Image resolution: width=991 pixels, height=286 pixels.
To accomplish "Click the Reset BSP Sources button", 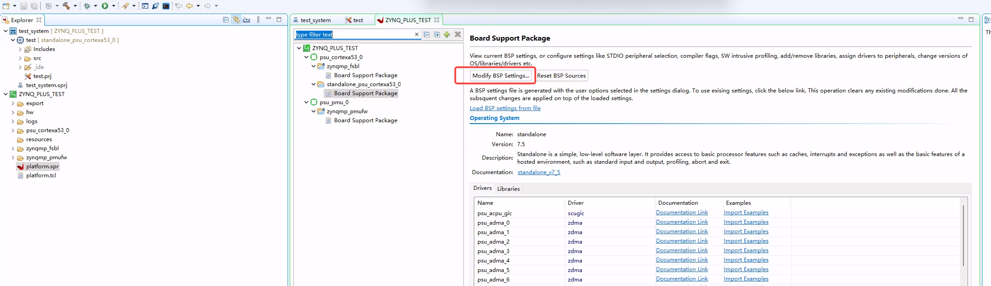I will coord(561,75).
